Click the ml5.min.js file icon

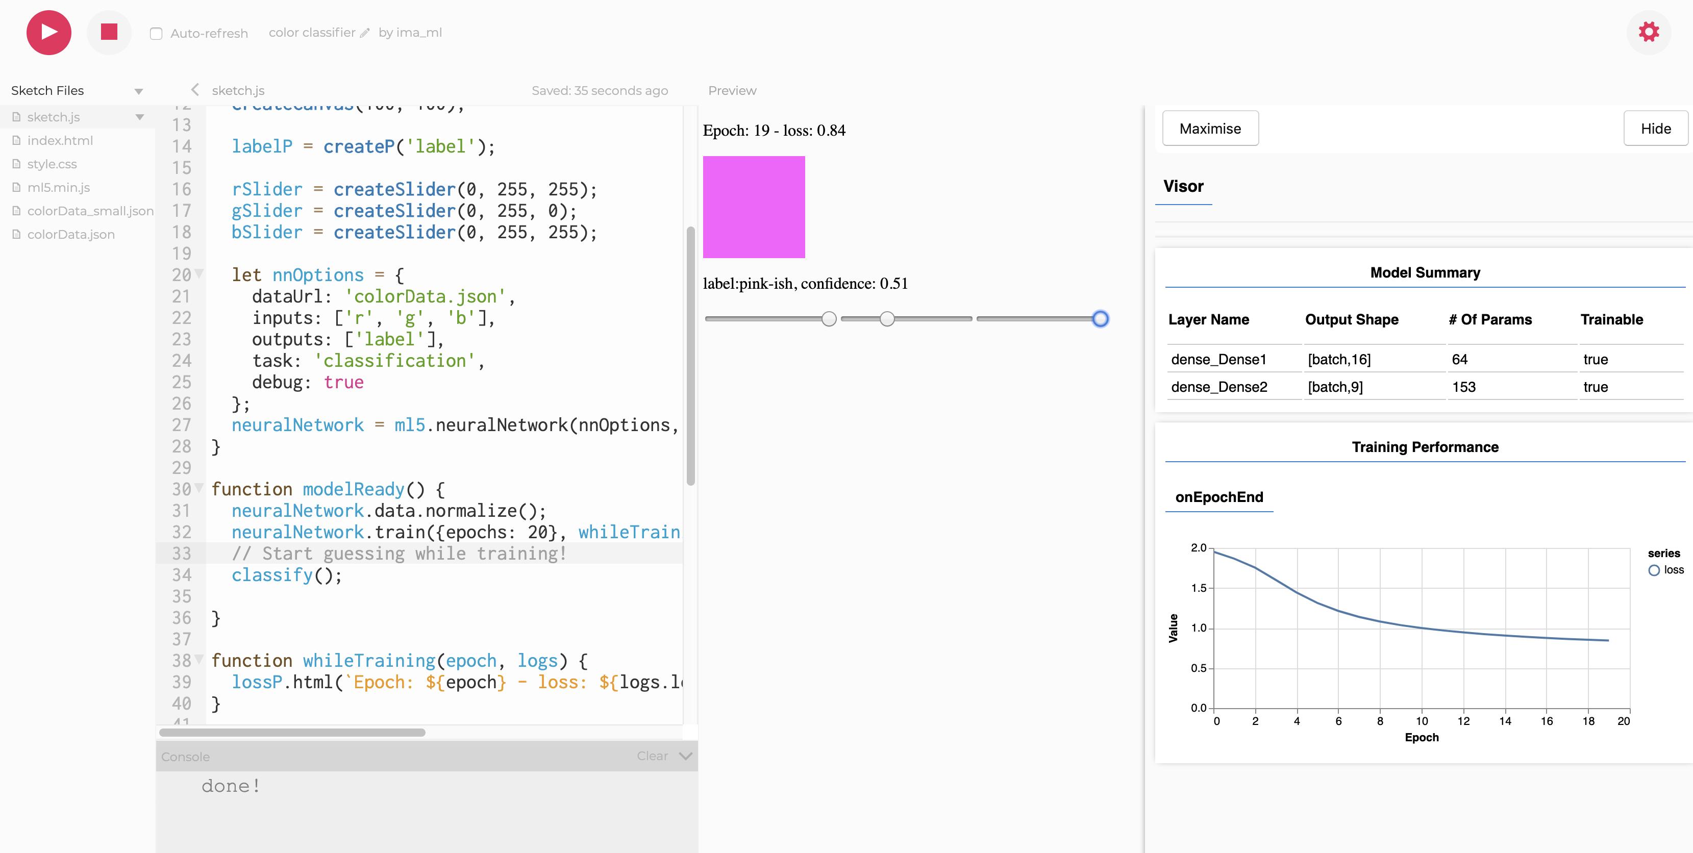point(16,187)
